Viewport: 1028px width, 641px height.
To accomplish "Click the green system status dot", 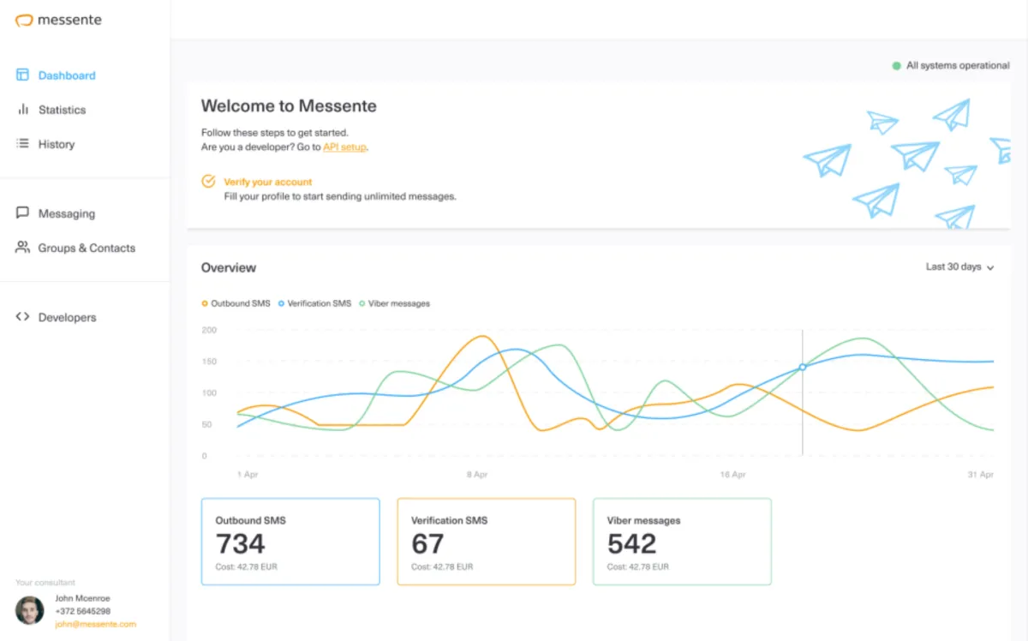I will 897,65.
